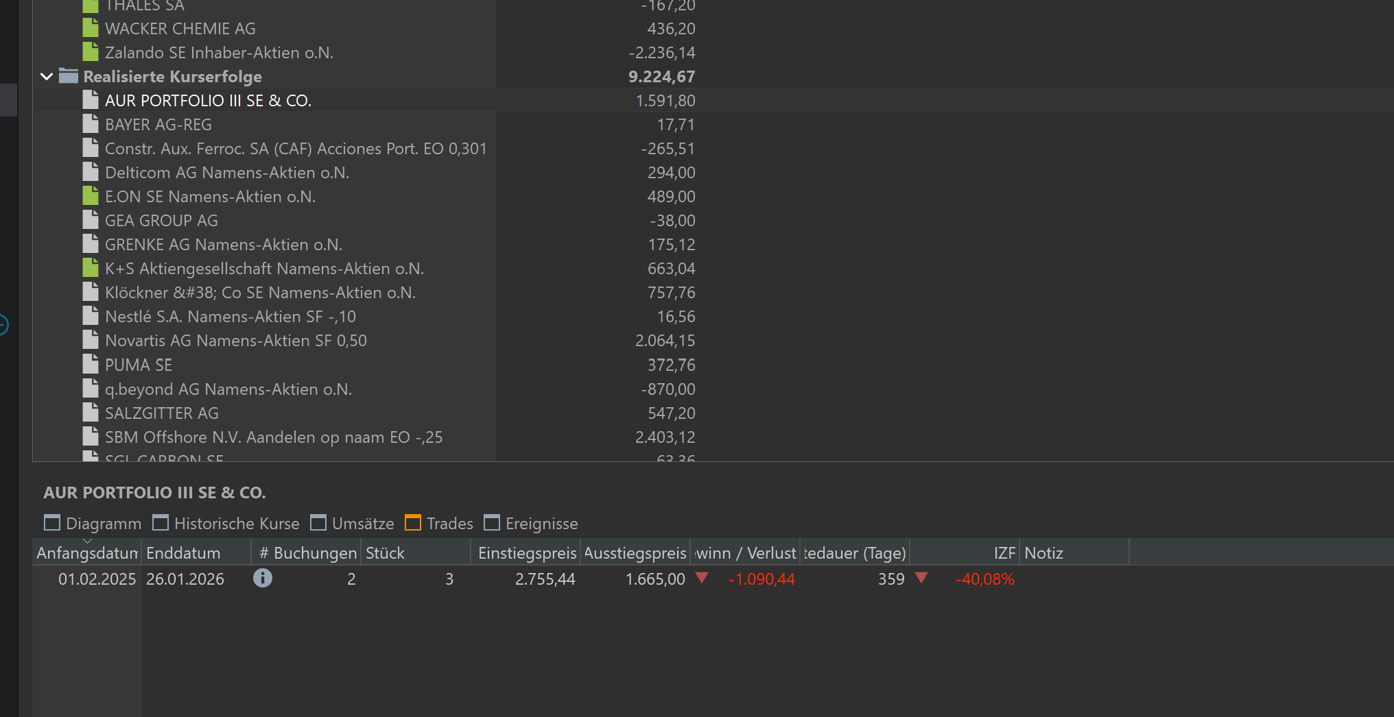Screen dimensions: 1394x717
Task: Click the folder icon of Realisierte Kurserfolge
Action: tap(69, 76)
